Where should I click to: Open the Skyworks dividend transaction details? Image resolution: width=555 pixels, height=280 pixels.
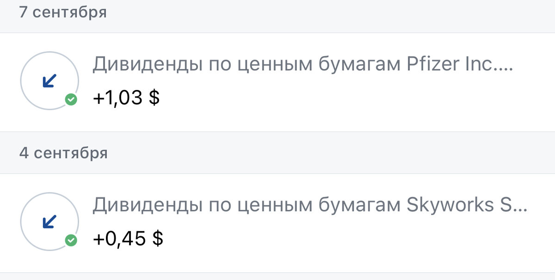(277, 220)
